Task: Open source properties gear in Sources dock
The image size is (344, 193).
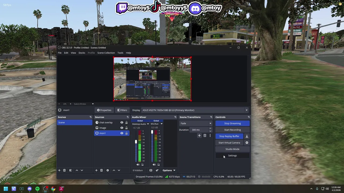Action: [108, 170]
